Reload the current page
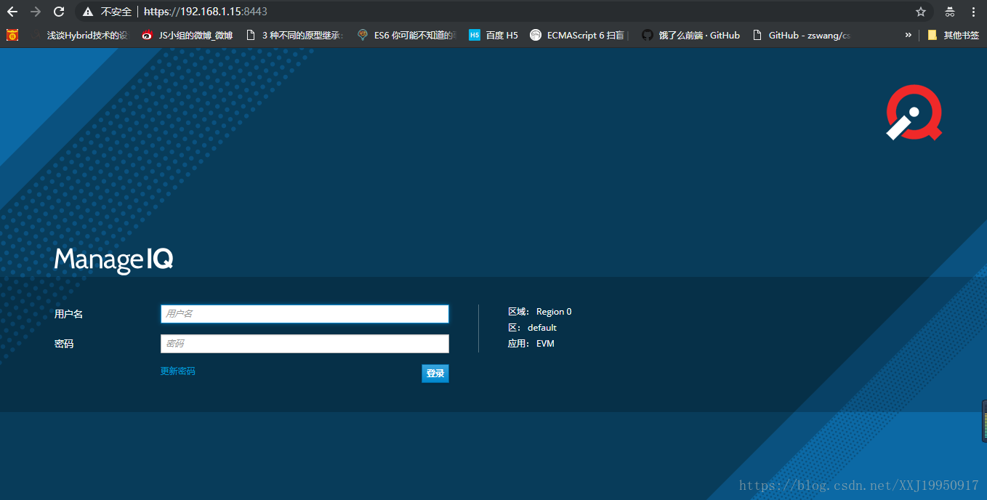Screen dimensions: 987x500 point(59,12)
